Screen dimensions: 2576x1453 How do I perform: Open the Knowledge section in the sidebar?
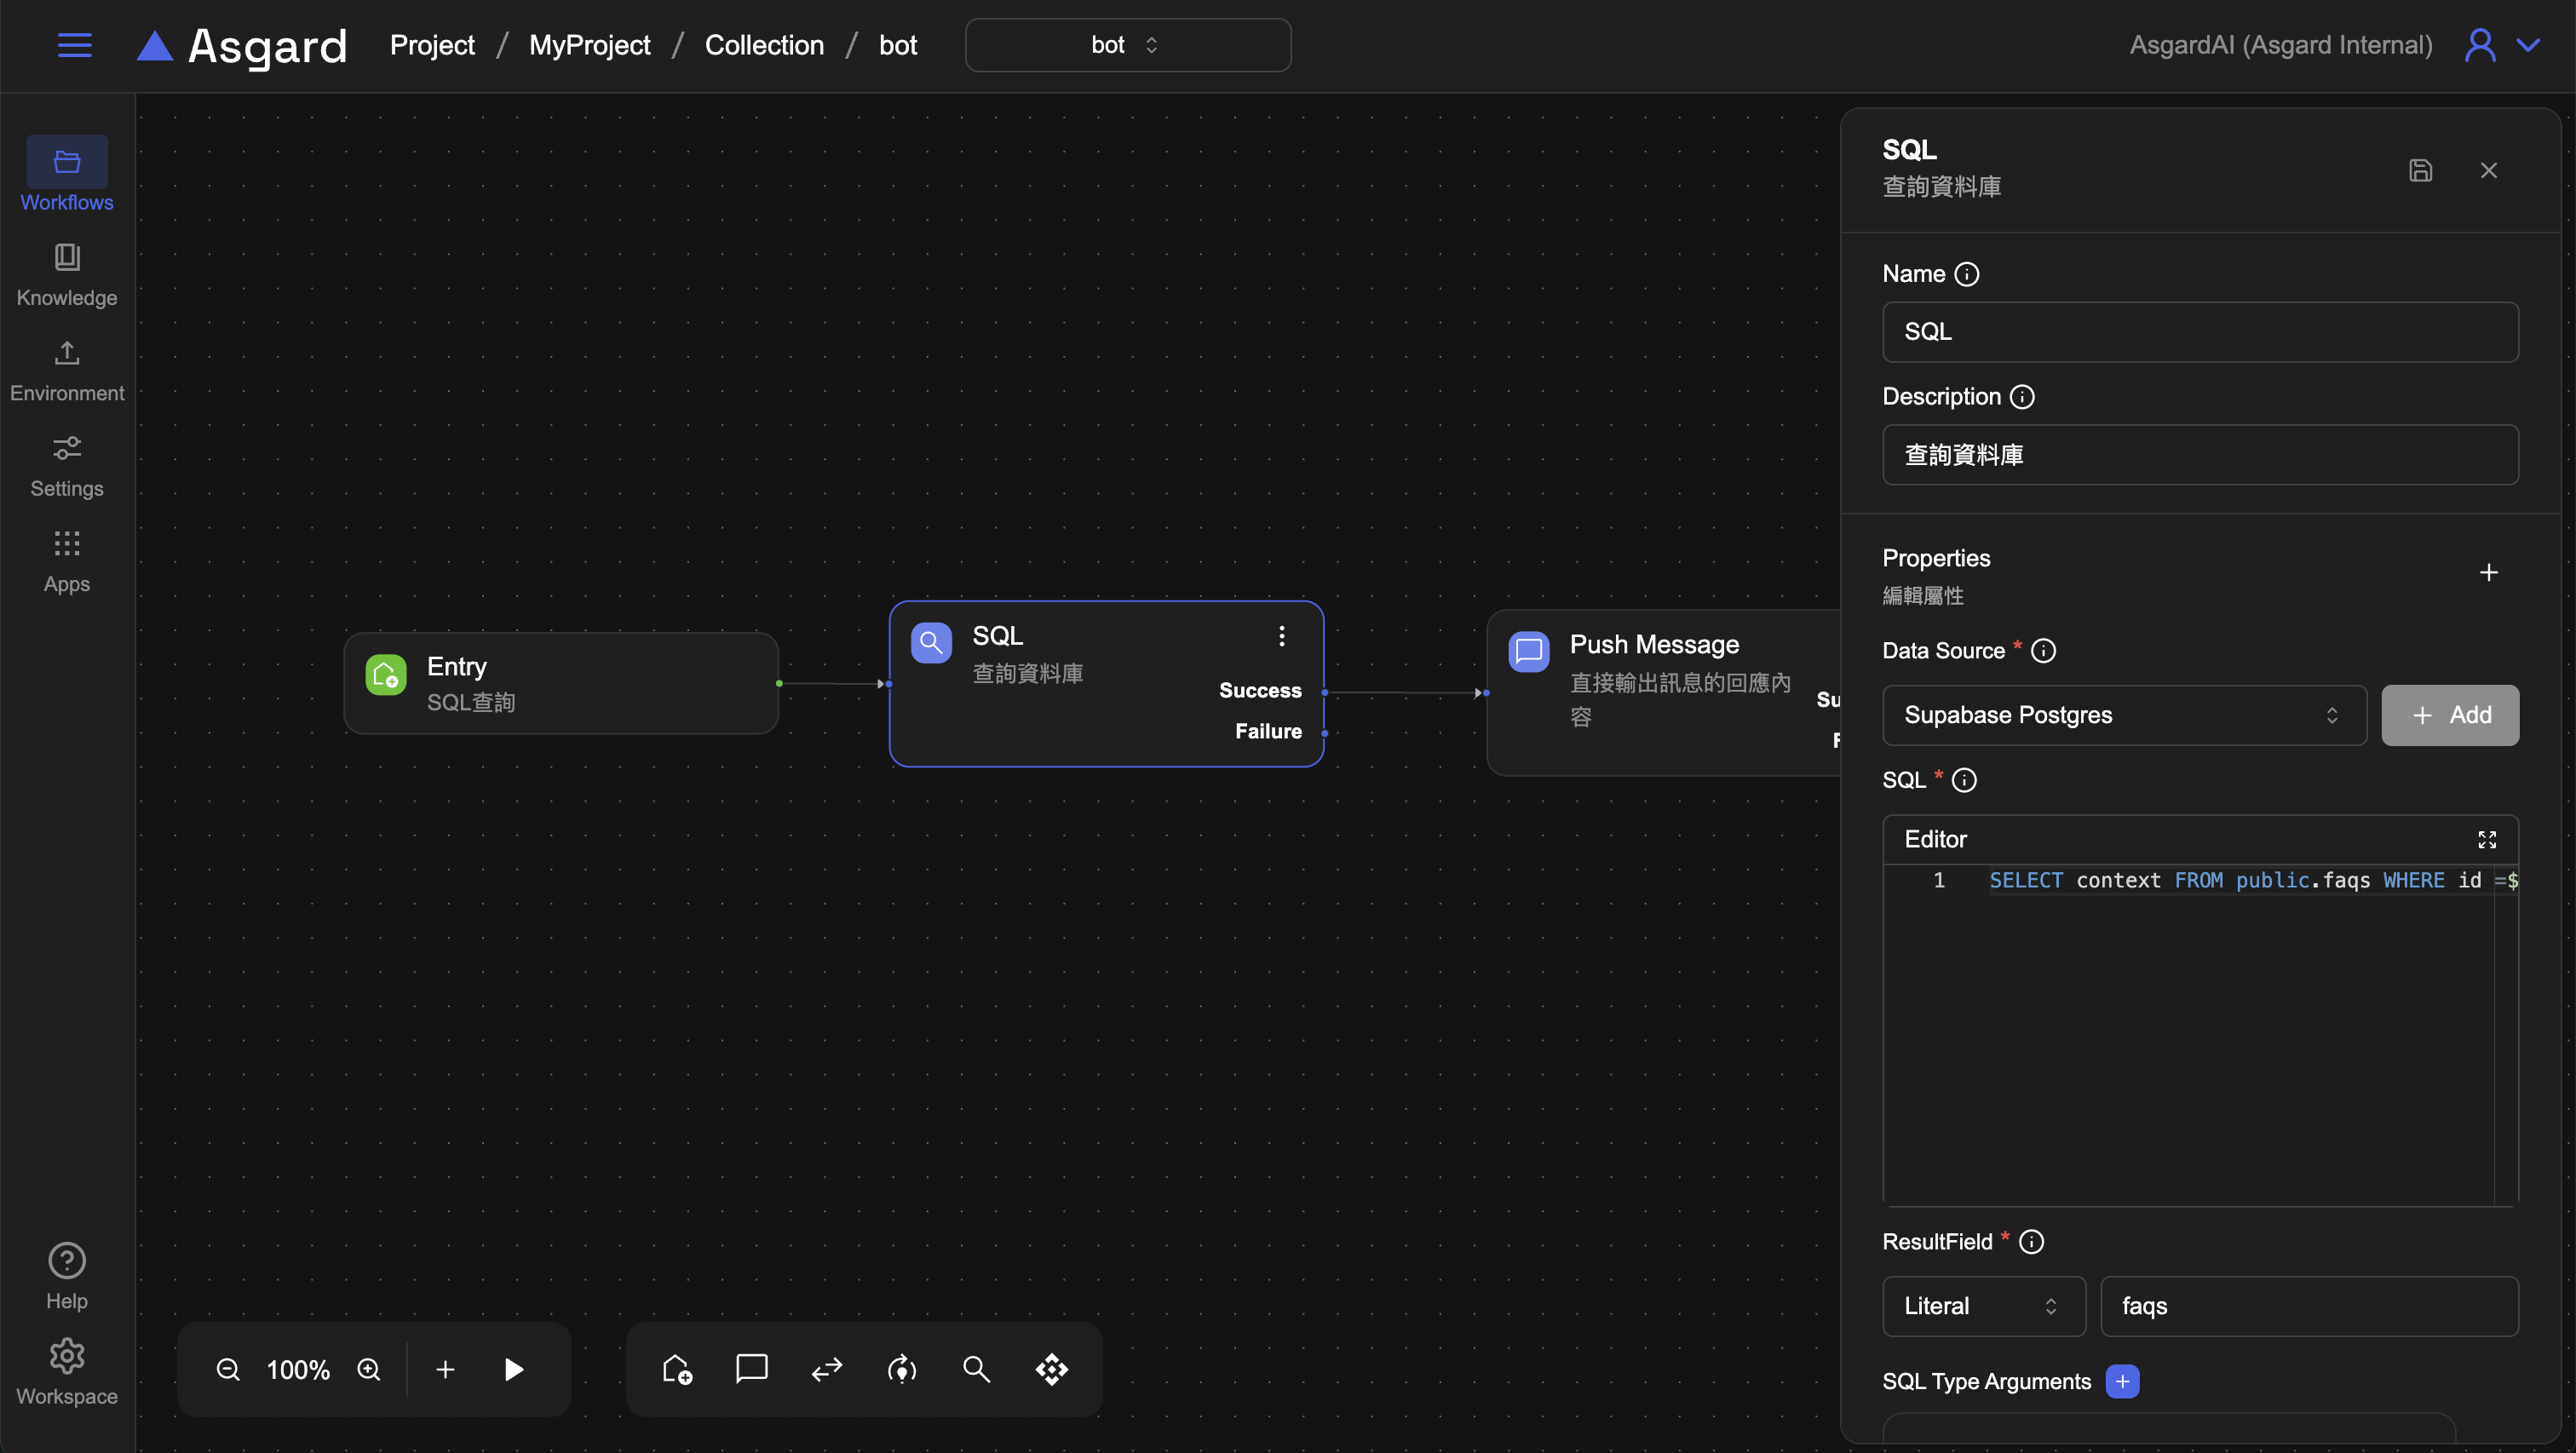click(x=67, y=273)
